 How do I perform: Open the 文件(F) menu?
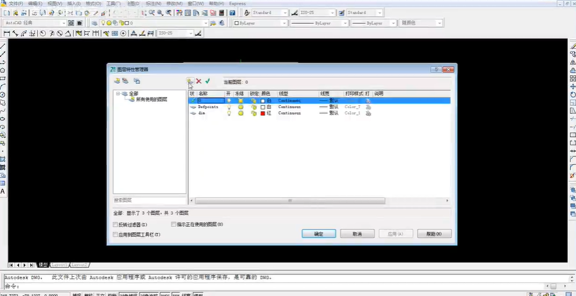(x=16, y=3)
